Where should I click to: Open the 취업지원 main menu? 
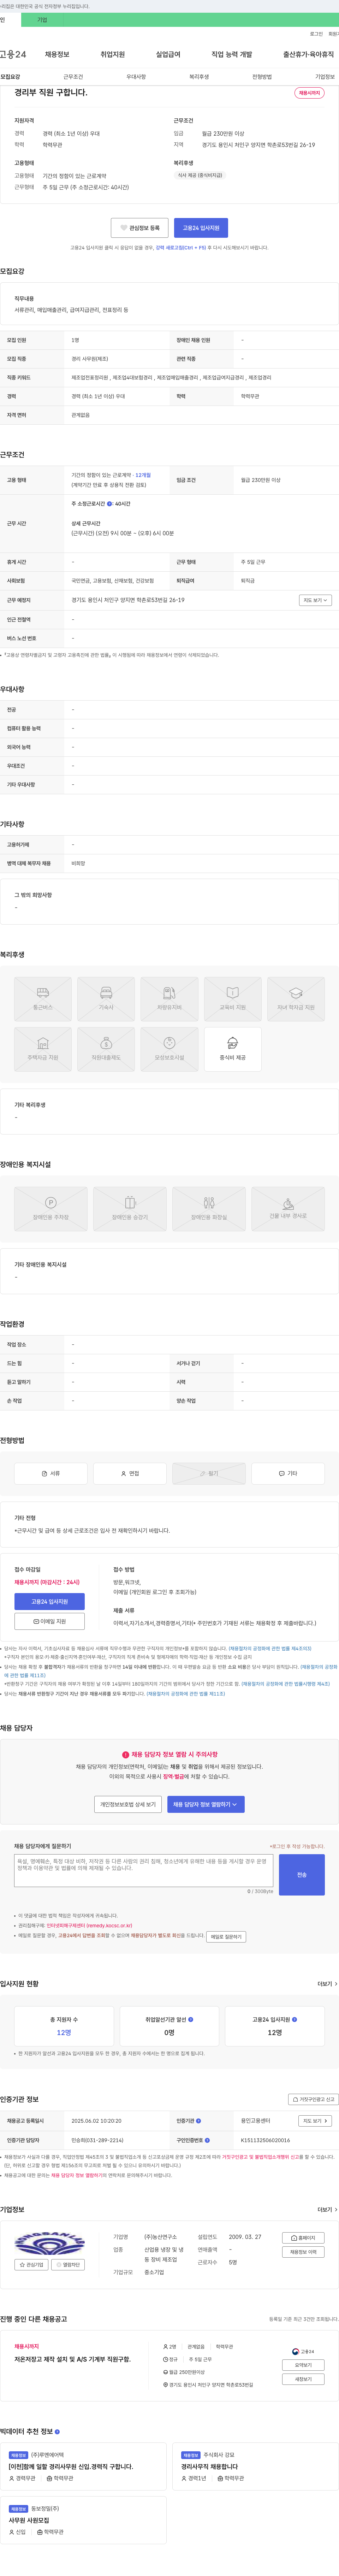pos(113,54)
